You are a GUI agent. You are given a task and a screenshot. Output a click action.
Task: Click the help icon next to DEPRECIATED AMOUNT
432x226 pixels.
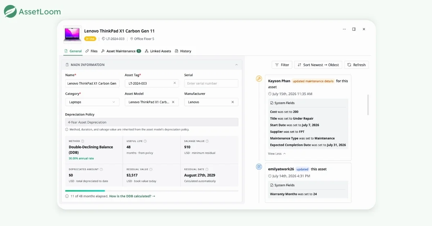[101, 169]
